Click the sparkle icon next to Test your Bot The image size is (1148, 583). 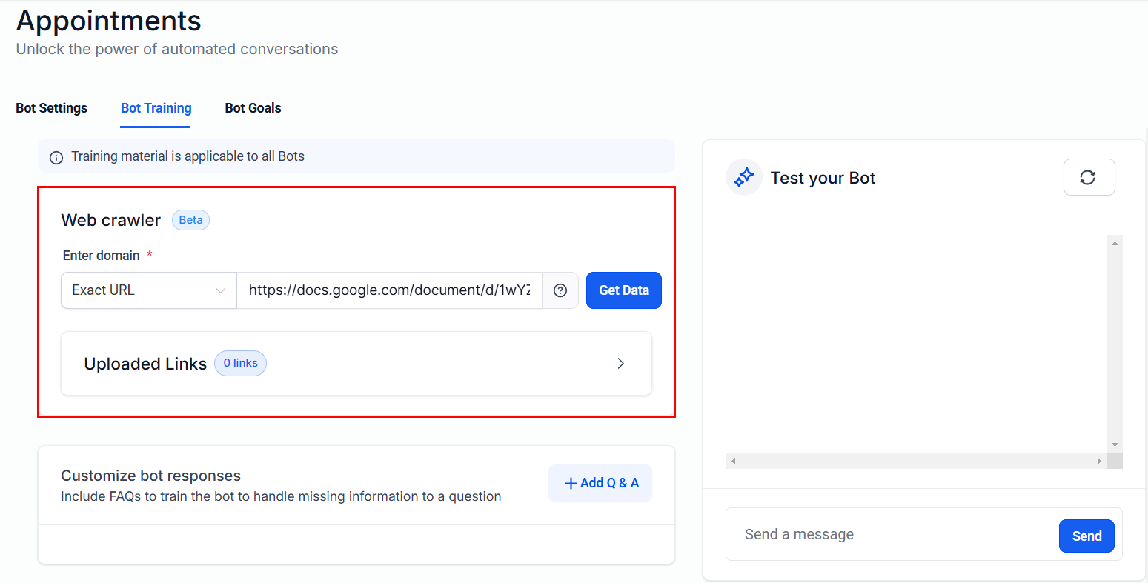(744, 177)
